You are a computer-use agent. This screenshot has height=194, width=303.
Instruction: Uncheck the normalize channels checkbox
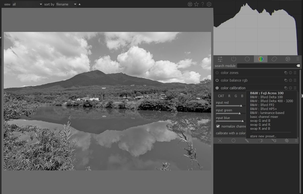[218, 126]
